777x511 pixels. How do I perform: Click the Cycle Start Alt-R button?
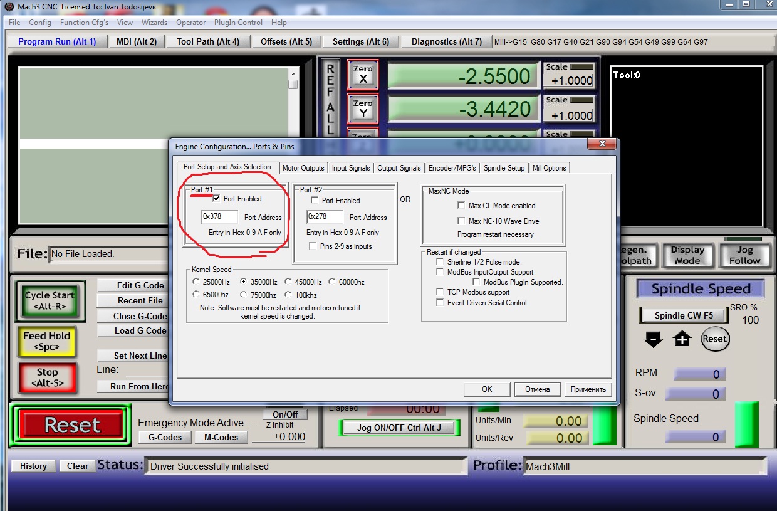[x=50, y=300]
